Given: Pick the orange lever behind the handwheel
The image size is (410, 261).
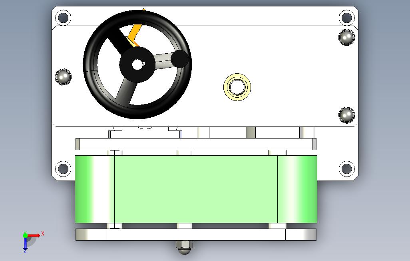Looking at the screenshot, I should (135, 33).
